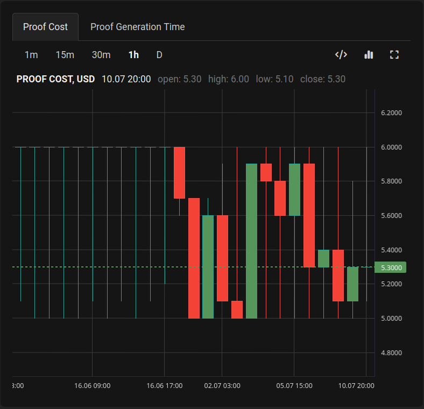Select the 30m interval

(101, 55)
